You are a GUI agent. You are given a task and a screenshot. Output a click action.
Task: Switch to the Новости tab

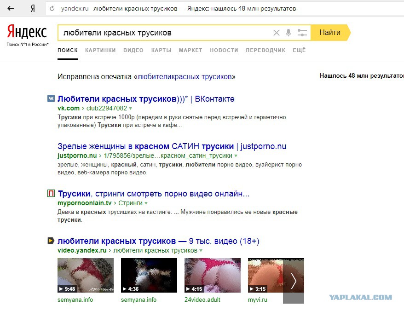pos(224,50)
